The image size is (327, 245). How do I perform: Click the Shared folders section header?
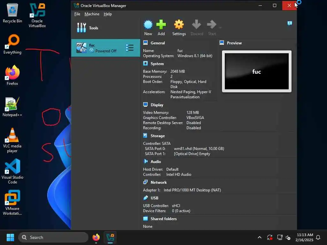(x=163, y=219)
